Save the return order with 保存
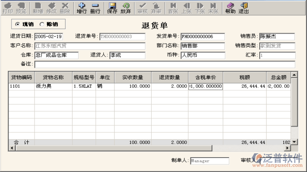Viewport: 307px width, 172px height. coord(112,8)
